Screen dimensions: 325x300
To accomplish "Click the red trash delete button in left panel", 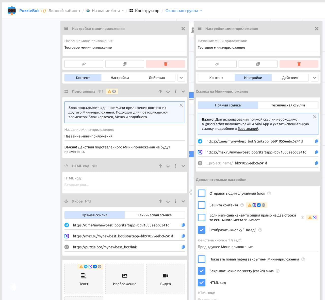I will coord(165,64).
